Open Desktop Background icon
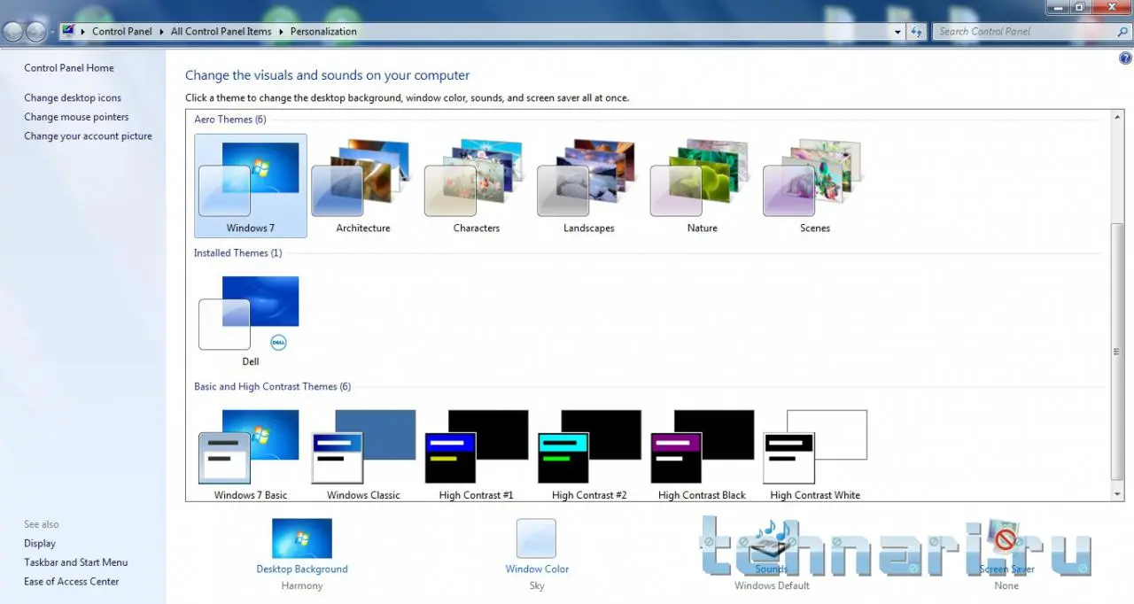The height and width of the screenshot is (604, 1134). coord(302,538)
